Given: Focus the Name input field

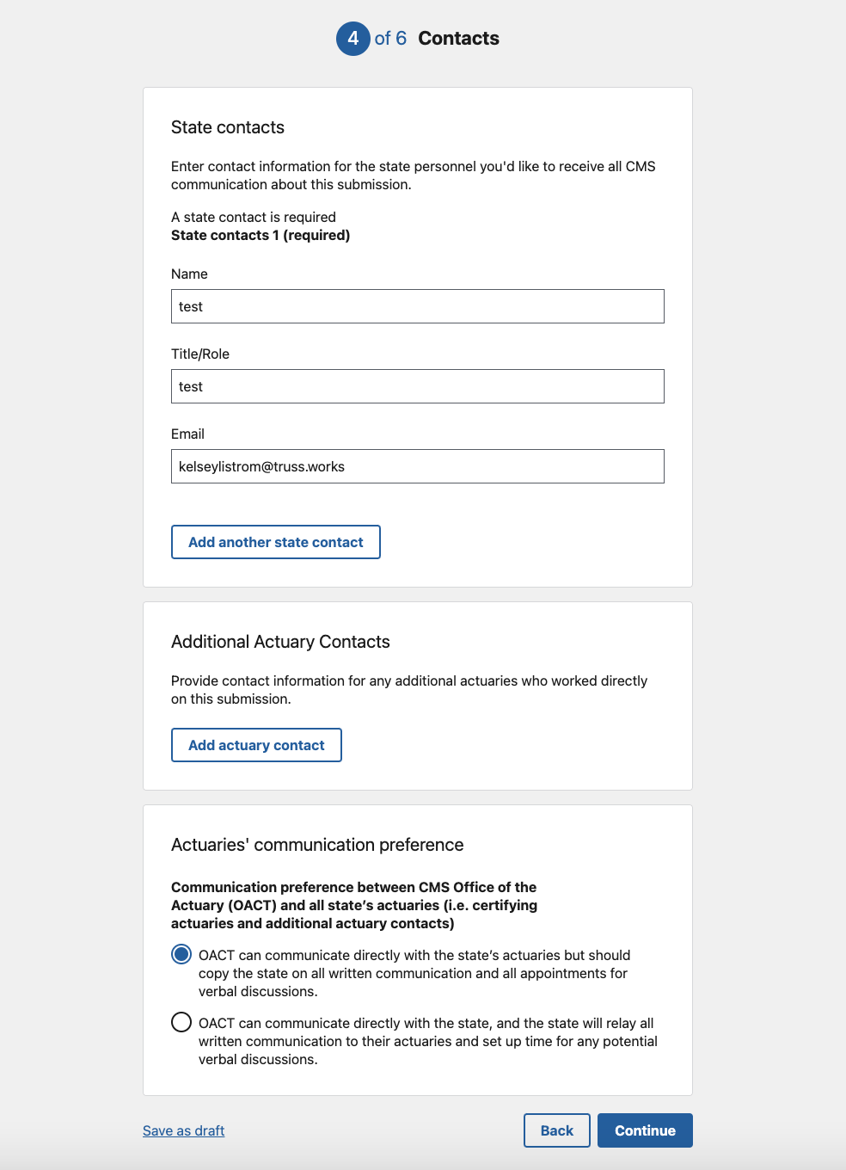Looking at the screenshot, I should pyautogui.click(x=417, y=307).
